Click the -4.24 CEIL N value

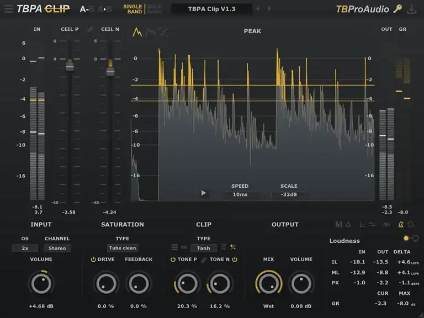pos(109,212)
